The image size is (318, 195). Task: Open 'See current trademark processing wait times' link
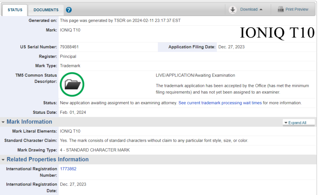click(x=220, y=103)
